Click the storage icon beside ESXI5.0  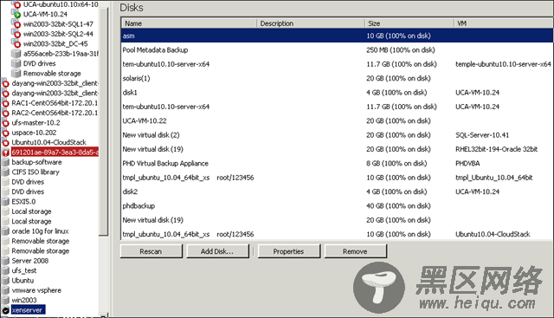coord(5,202)
